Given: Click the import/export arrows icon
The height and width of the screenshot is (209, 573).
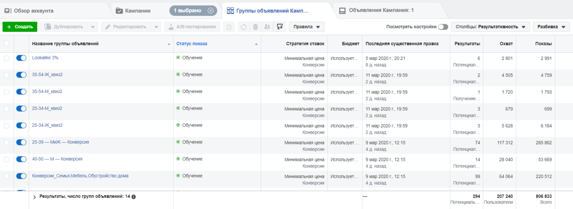Looking at the screenshot, I should pyautogui.click(x=280, y=27).
